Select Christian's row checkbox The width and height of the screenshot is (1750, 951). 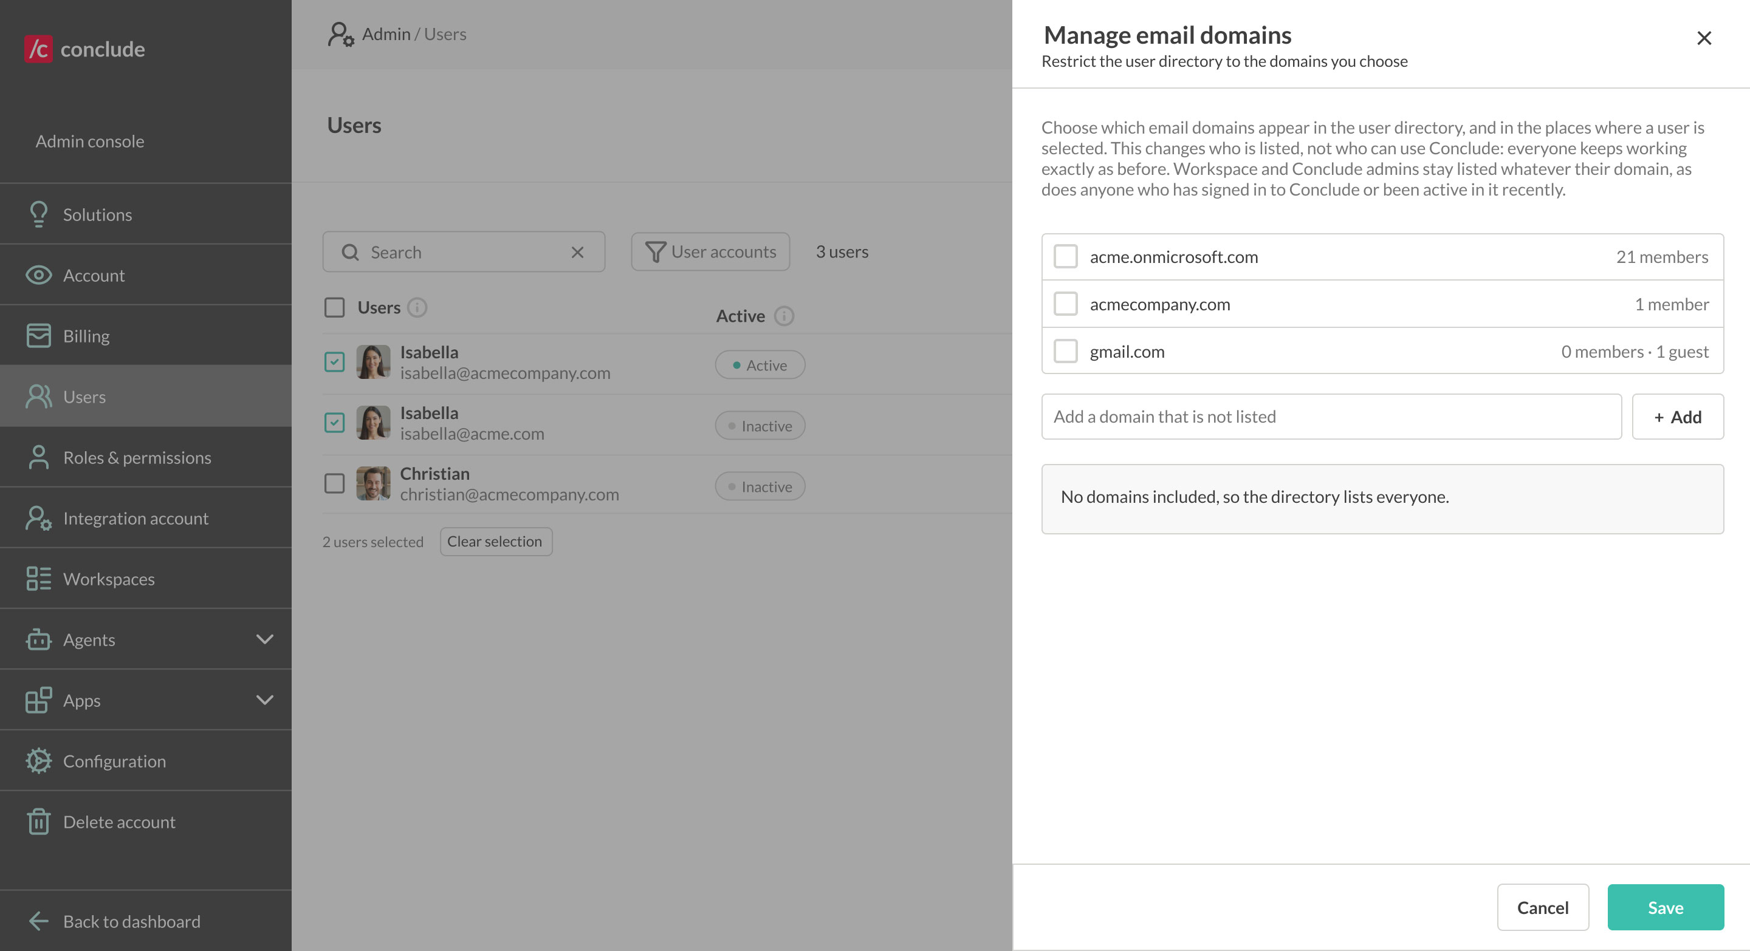[334, 483]
